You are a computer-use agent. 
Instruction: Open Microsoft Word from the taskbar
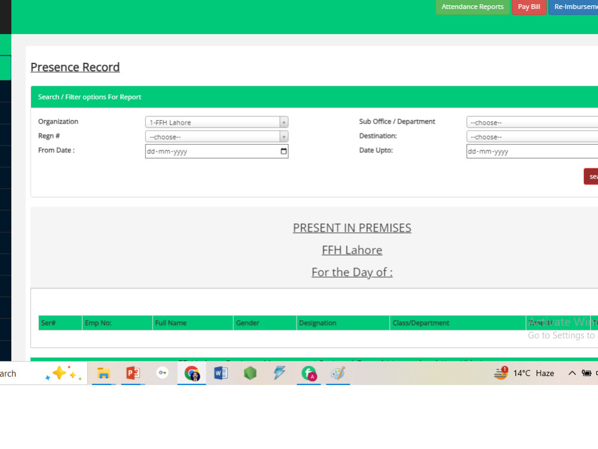[x=221, y=373]
